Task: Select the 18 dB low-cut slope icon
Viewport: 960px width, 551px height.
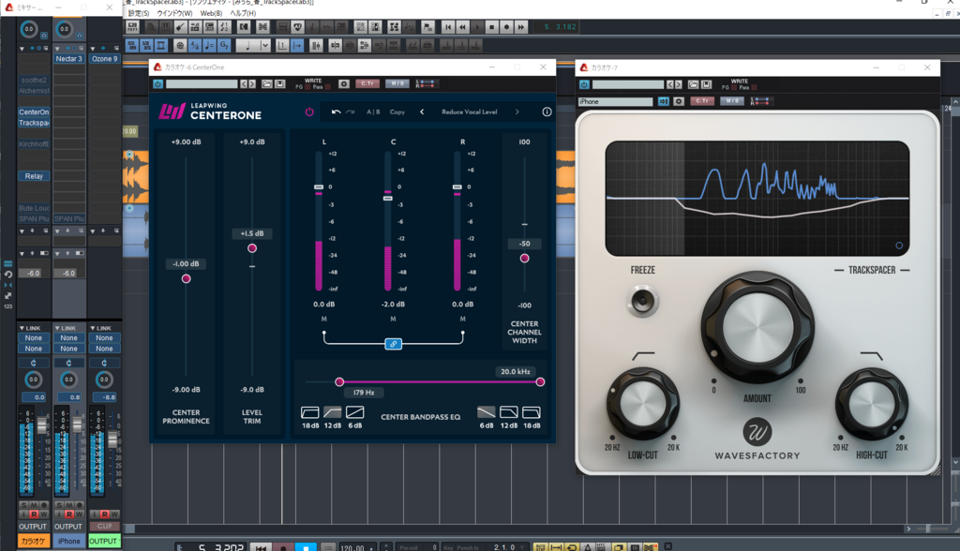Action: pos(309,412)
